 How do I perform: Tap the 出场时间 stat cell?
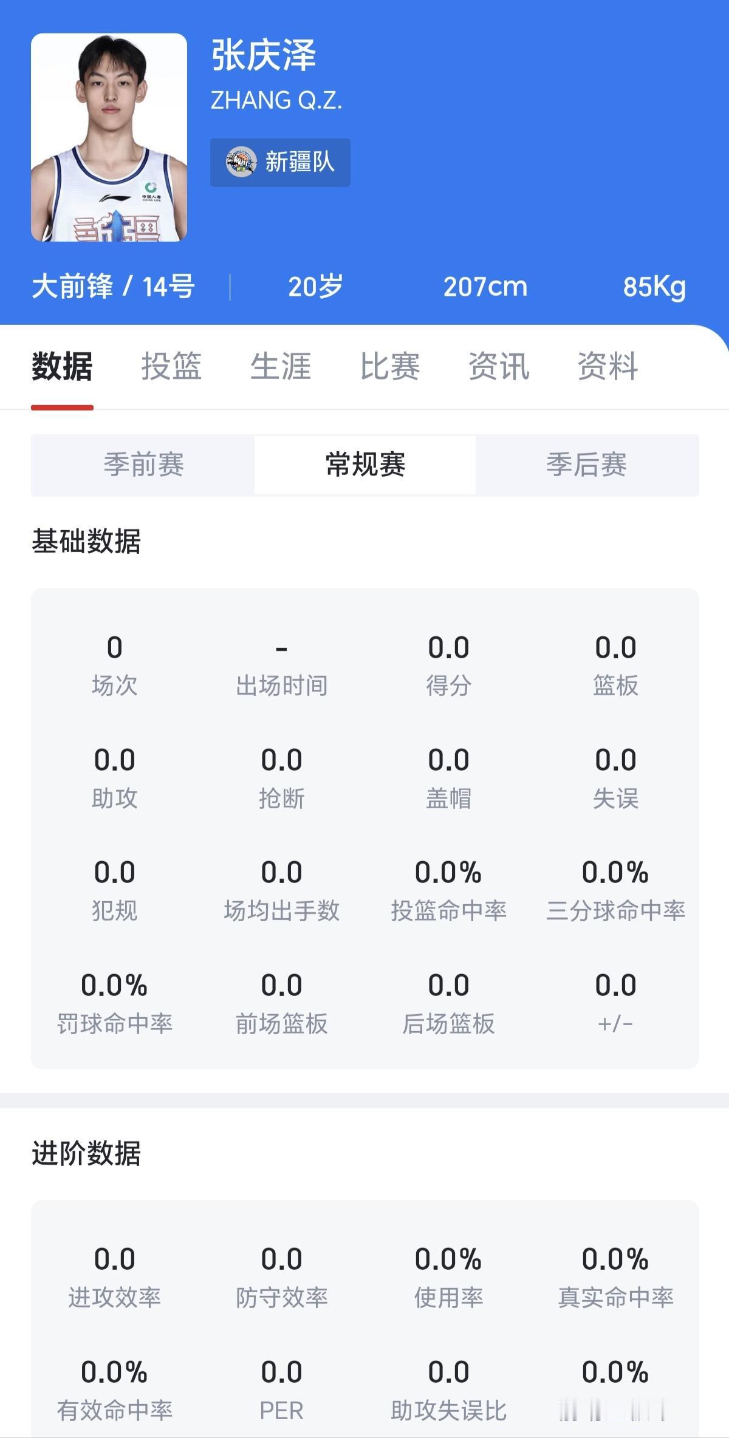[x=282, y=666]
